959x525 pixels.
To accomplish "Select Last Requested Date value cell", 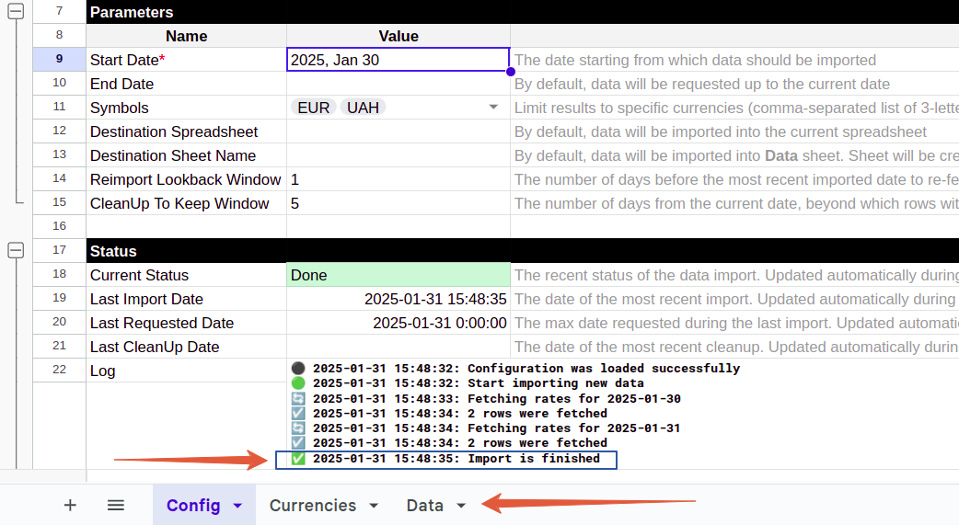I will tap(399, 323).
